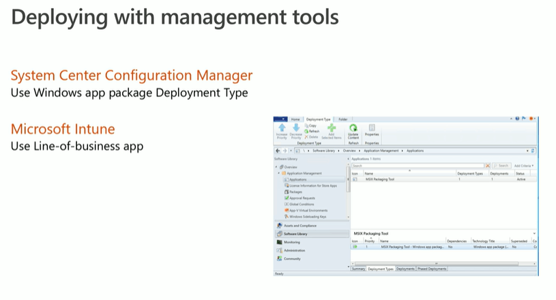Open the address bar history dropdown arrow
This screenshot has height=300, width=556.
pos(527,151)
